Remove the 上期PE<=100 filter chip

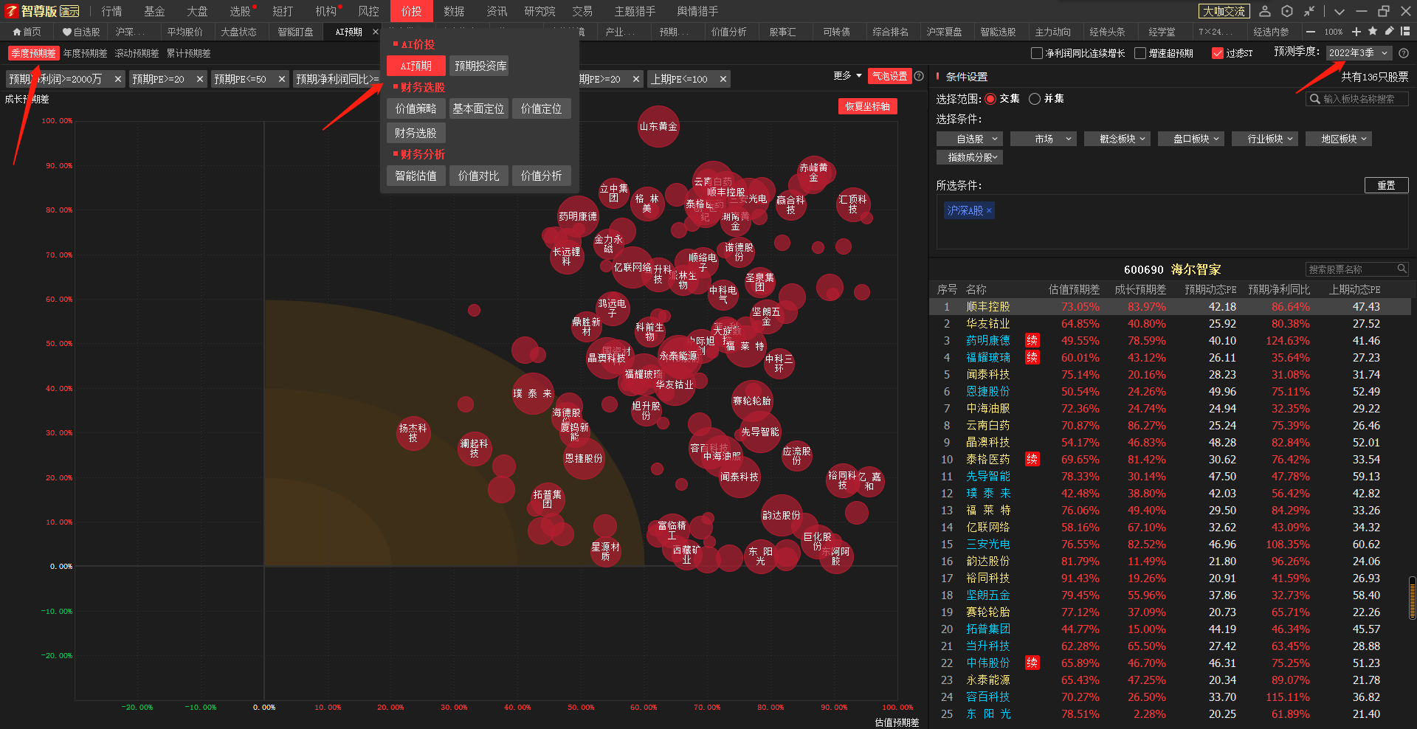point(723,79)
